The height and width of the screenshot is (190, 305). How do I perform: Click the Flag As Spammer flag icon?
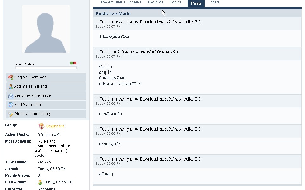11,77
